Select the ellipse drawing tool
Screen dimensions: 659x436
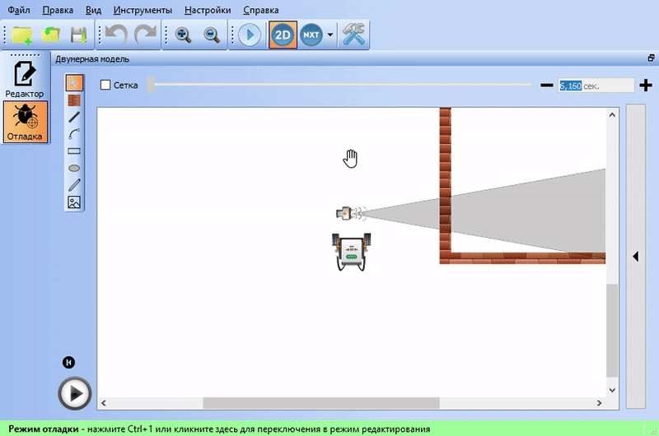click(x=74, y=168)
